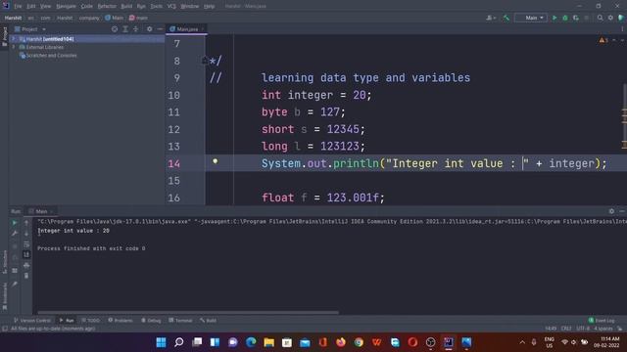The height and width of the screenshot is (352, 627).
Task: Open the Build menu
Action: coord(126,7)
